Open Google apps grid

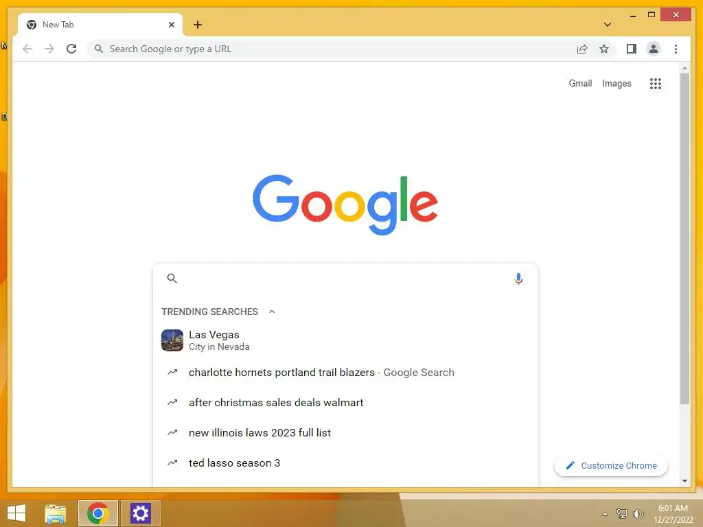click(656, 83)
